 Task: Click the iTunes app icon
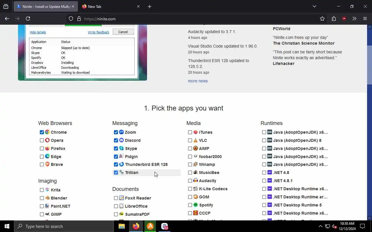coord(196,132)
